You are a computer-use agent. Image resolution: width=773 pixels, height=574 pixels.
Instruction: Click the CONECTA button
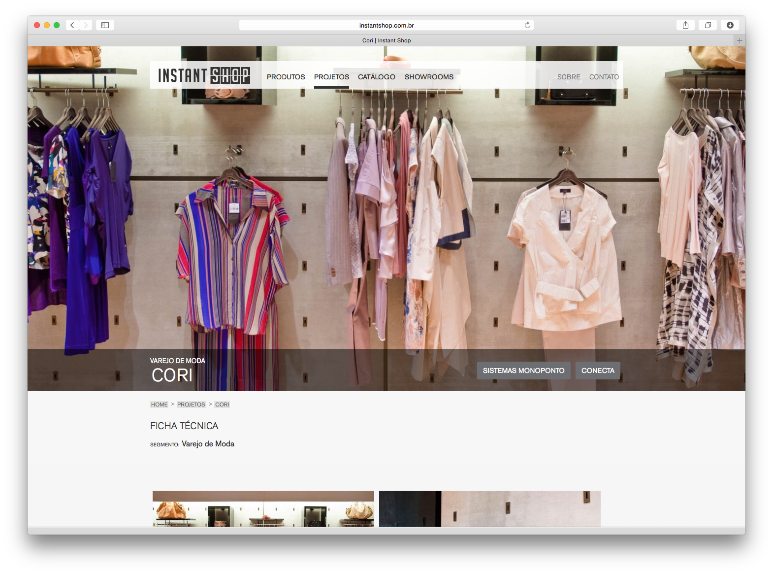point(598,371)
